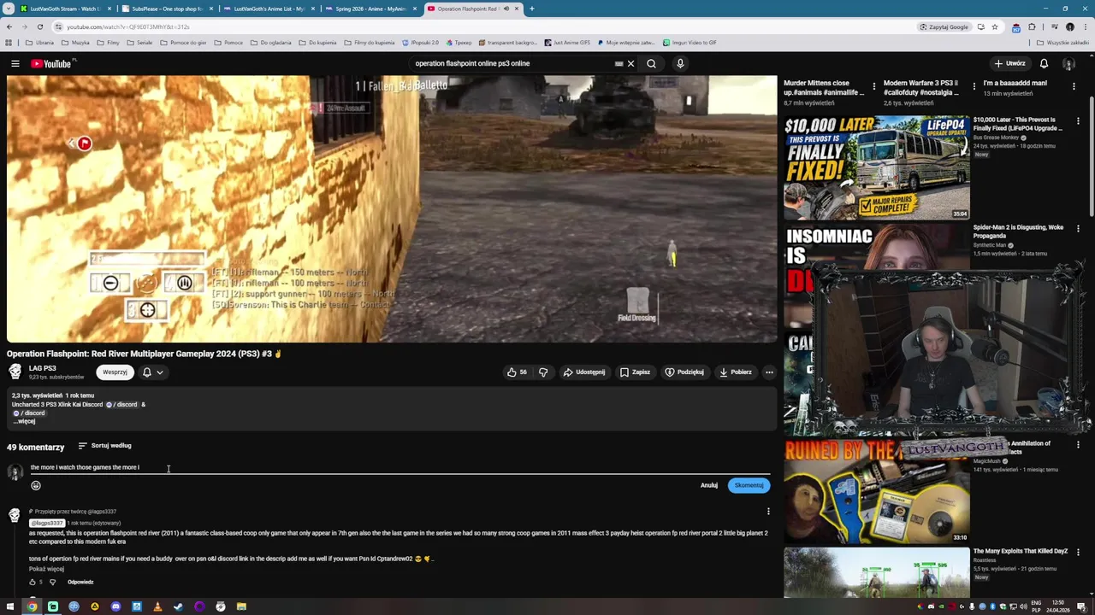Like the video with thumbs up
Screen dimensions: 1095x615
point(517,372)
